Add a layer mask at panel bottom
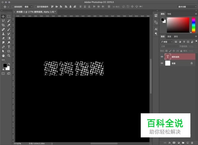The image size is (198, 145). [174, 143]
